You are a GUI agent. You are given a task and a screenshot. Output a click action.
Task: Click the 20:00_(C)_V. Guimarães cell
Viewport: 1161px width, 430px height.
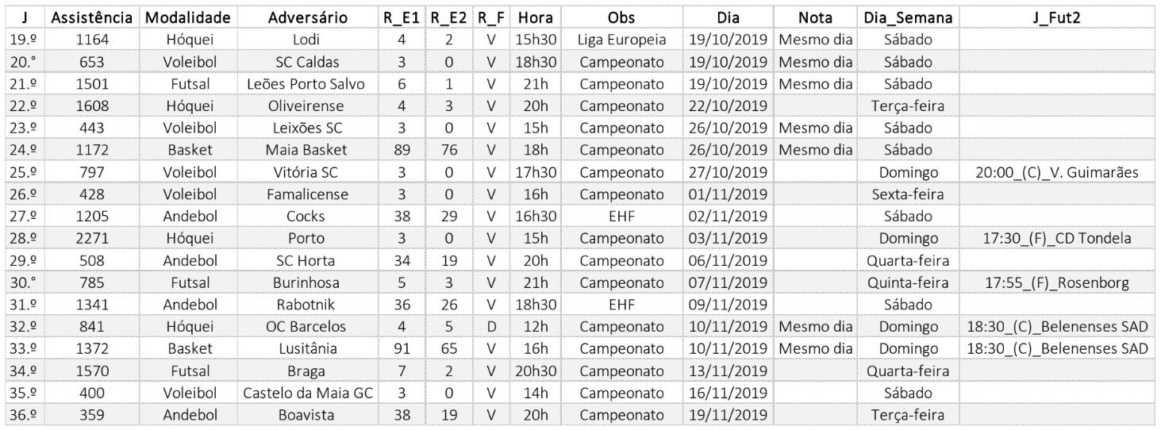click(1057, 171)
